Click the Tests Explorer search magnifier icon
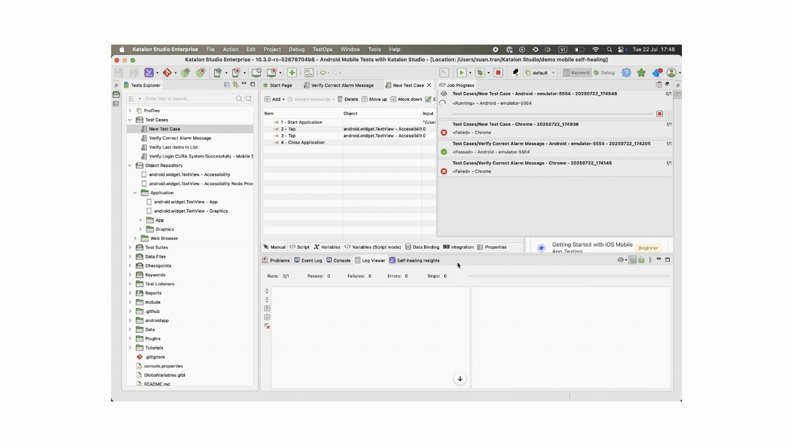The image size is (793, 446). (239, 99)
